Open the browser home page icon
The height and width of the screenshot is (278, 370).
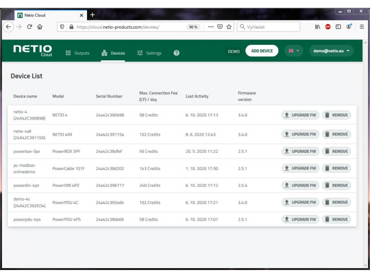pyautogui.click(x=40, y=27)
